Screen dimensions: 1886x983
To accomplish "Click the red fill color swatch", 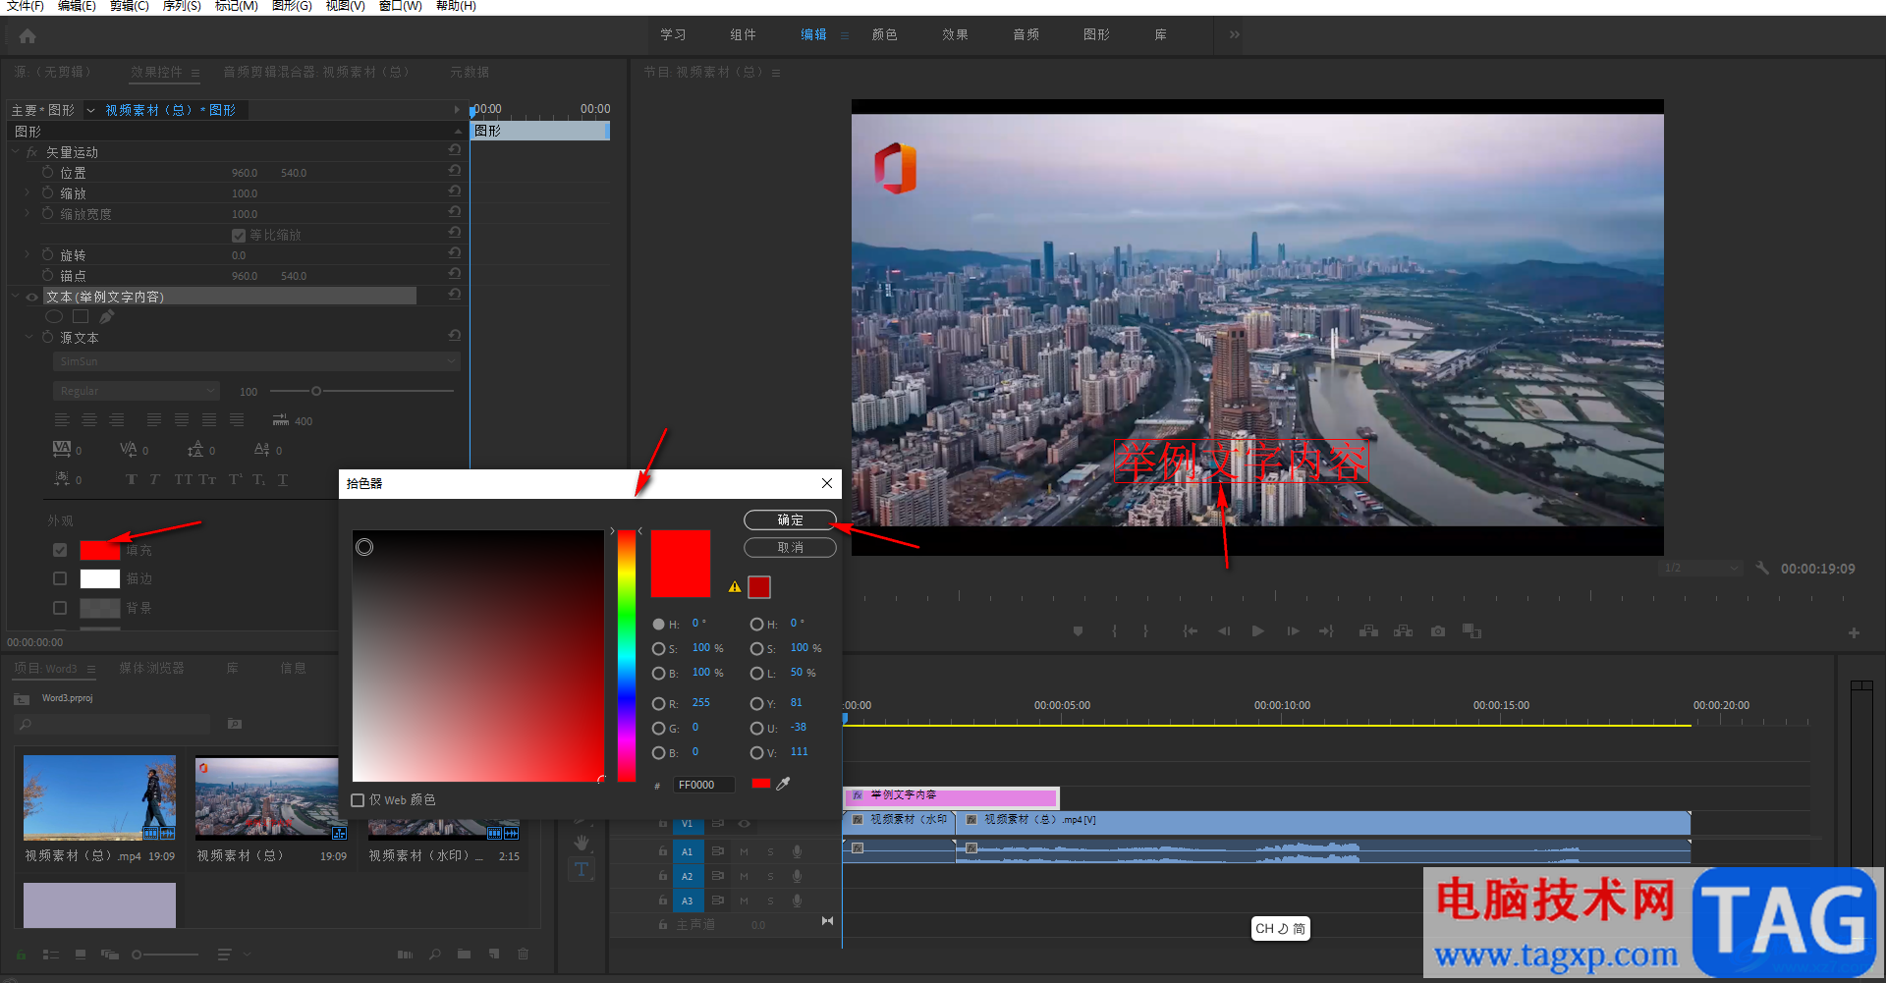I will (x=99, y=550).
